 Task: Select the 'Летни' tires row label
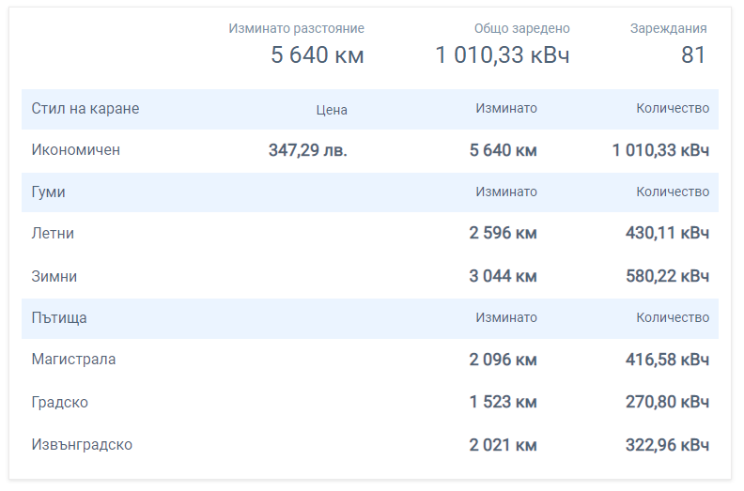[x=53, y=233]
